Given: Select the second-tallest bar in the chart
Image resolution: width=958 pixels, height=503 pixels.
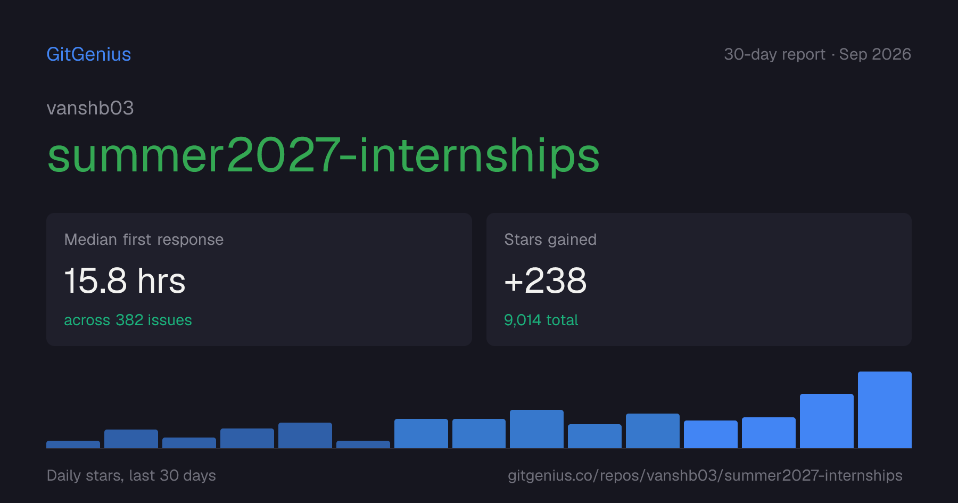Looking at the screenshot, I should point(827,421).
